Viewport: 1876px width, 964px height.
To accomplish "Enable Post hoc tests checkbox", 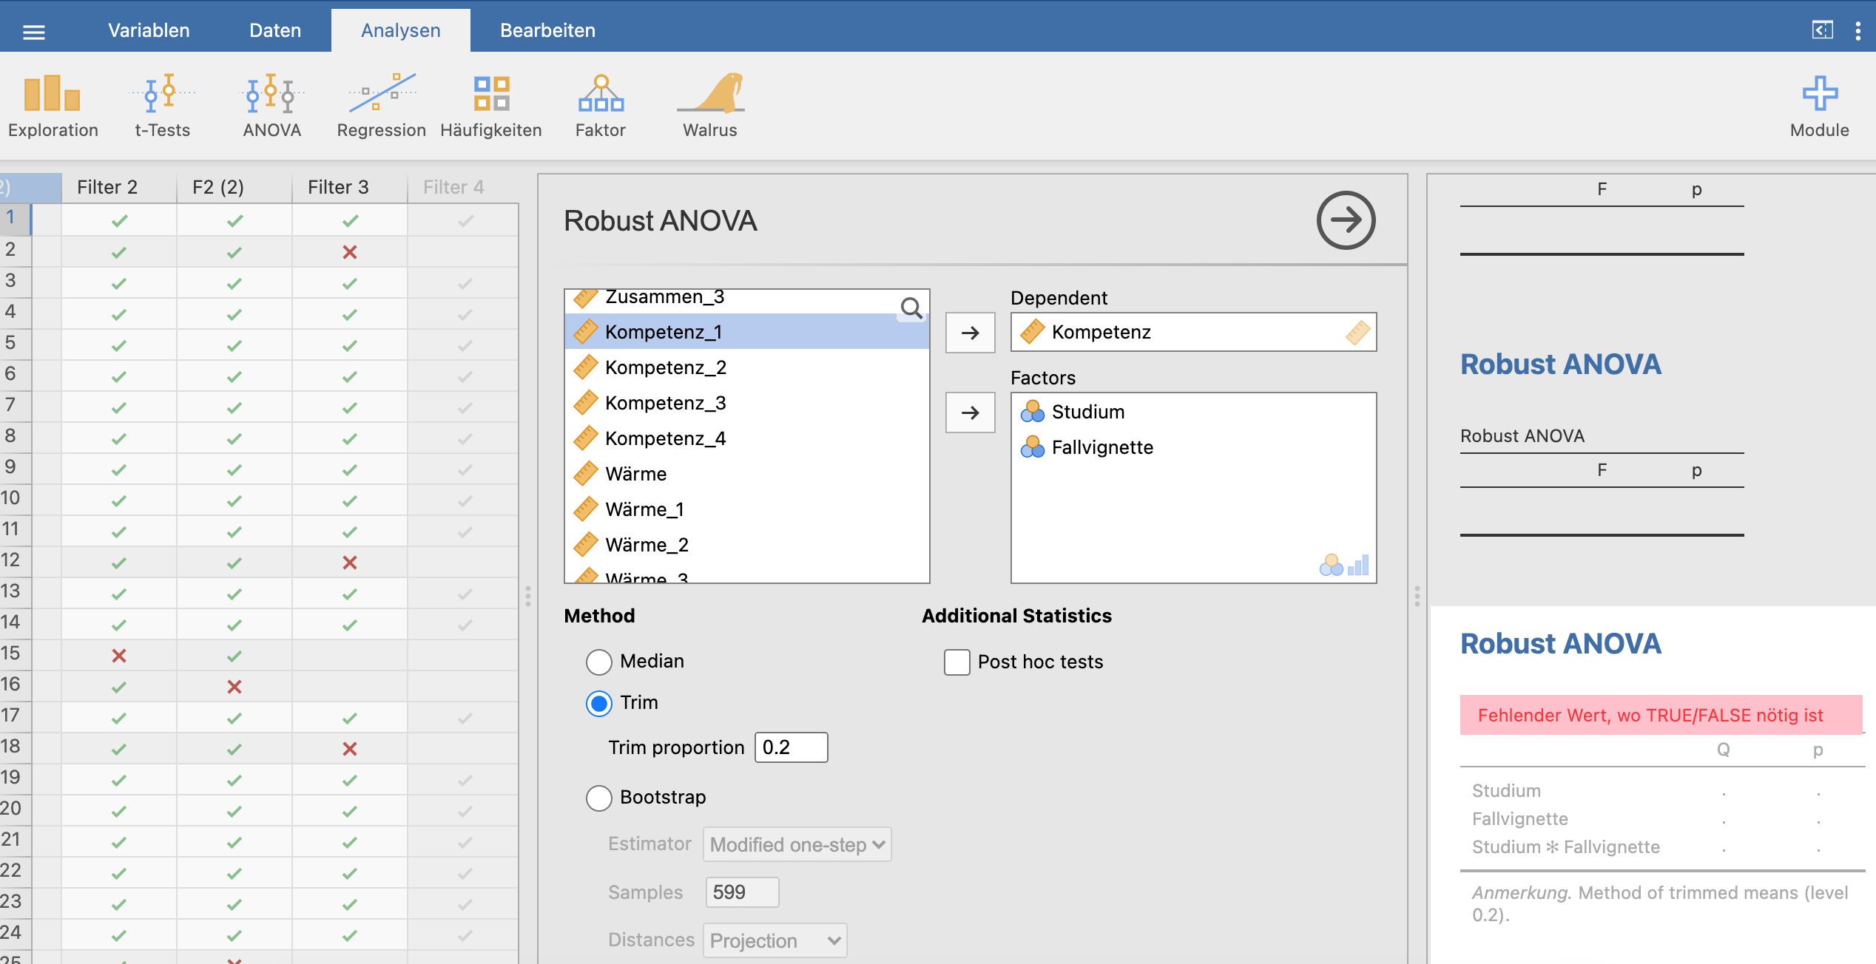I will 958,662.
